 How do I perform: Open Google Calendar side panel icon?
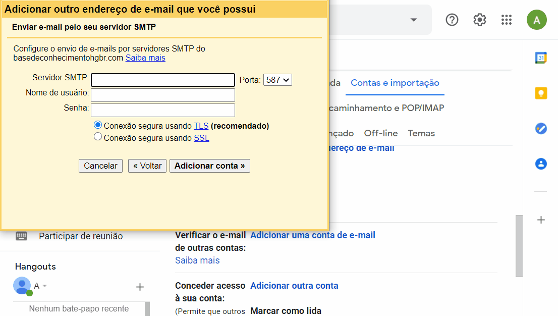pos(540,58)
